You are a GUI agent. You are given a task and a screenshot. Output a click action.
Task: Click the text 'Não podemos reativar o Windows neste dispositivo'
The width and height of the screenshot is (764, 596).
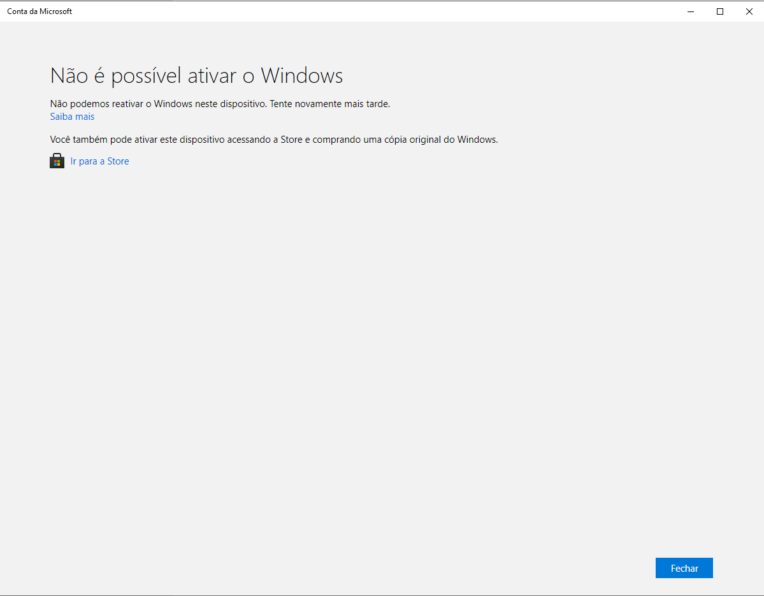pyautogui.click(x=158, y=104)
